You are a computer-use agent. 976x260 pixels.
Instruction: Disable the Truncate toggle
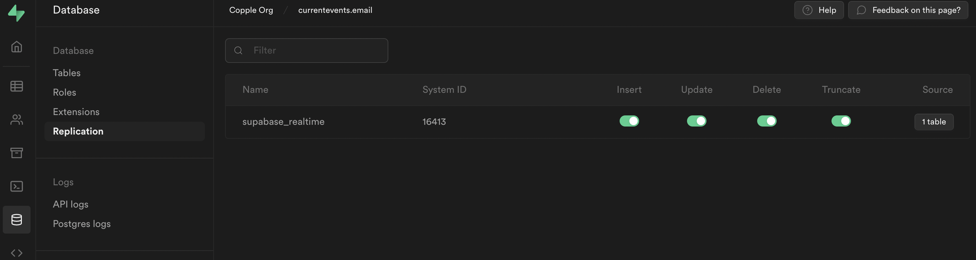tap(841, 121)
